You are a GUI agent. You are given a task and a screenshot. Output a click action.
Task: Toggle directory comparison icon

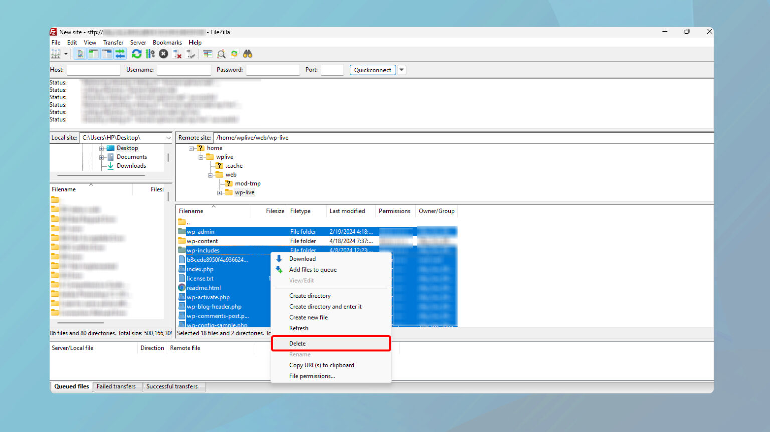click(221, 54)
